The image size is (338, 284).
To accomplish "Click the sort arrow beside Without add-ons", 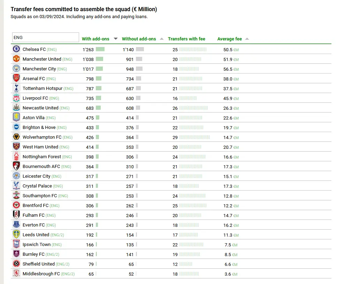I will (x=161, y=39).
